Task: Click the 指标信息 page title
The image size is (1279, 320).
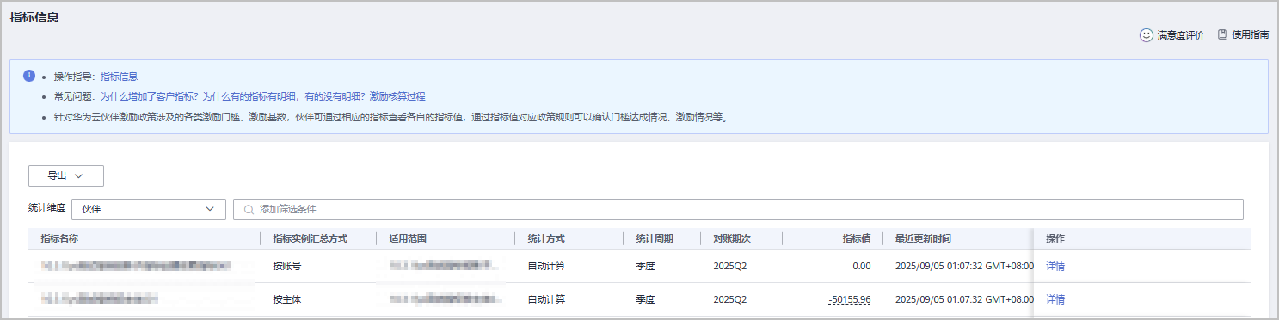Action: point(34,16)
